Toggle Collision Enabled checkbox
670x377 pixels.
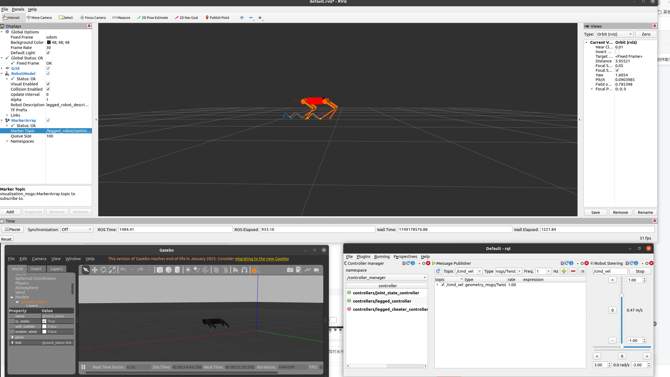coord(48,89)
